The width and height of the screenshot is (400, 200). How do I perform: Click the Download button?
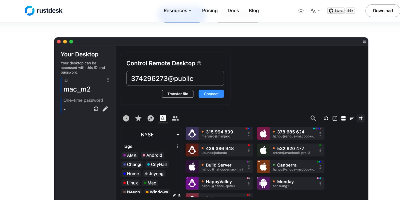coord(383,11)
